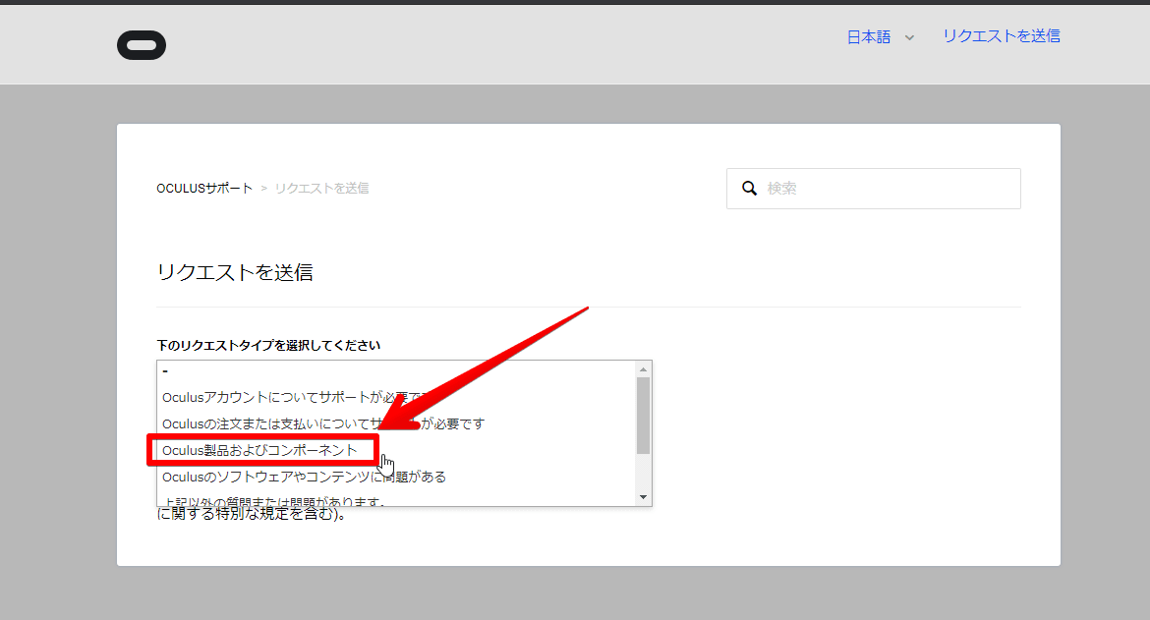1150x620 pixels.
Task: Click the リクエストを送信 breadcrumb item
Action: [x=321, y=189]
